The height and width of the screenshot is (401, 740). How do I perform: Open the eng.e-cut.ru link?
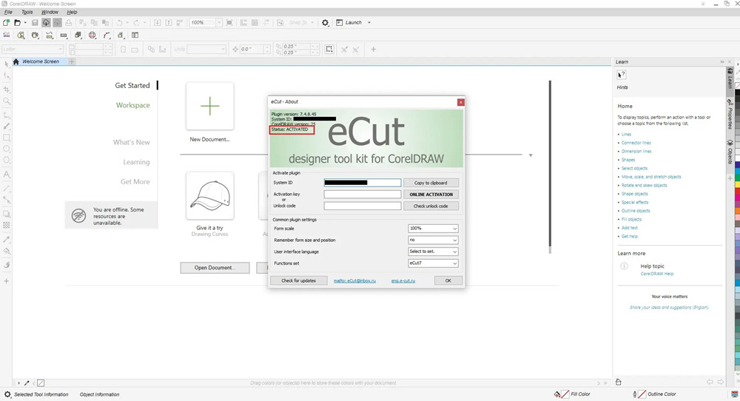403,280
